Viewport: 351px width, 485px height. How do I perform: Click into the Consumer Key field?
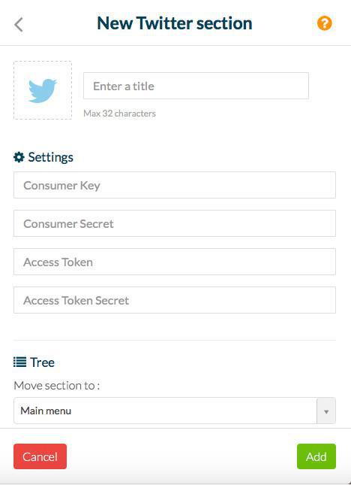click(x=175, y=185)
